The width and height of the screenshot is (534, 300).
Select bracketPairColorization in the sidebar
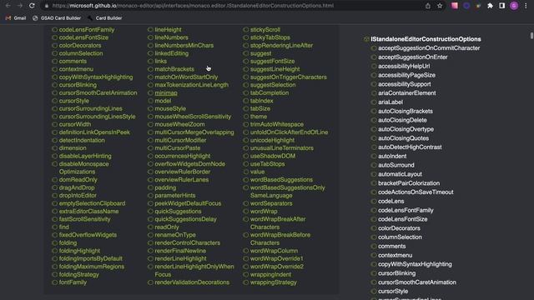[x=409, y=183]
